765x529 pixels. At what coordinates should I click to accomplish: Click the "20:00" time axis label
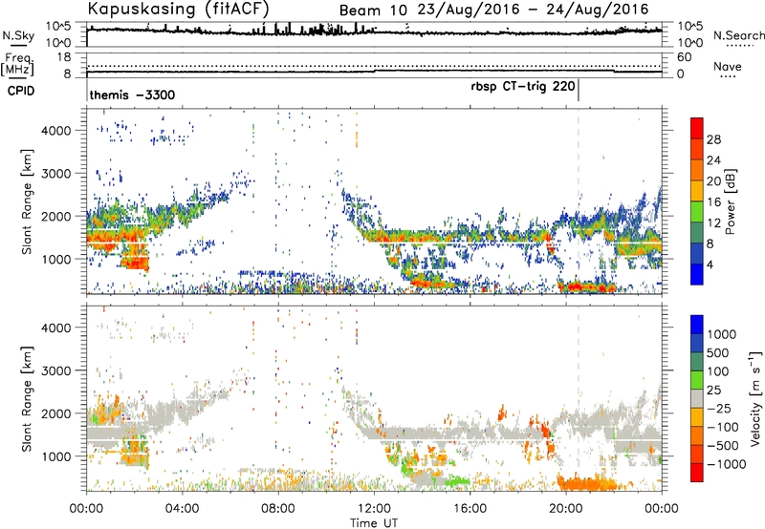[x=565, y=509]
